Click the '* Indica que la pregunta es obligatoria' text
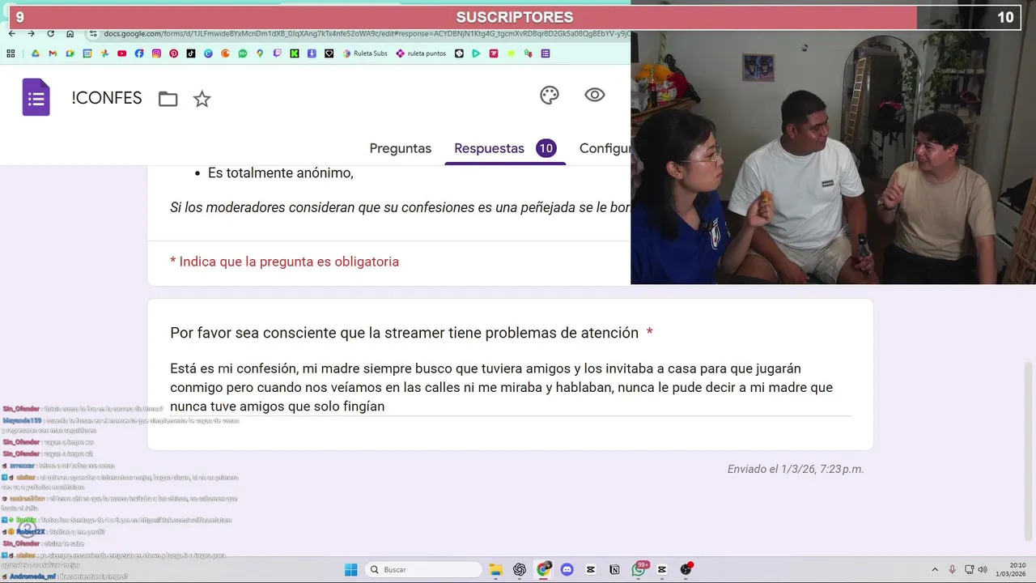 [x=284, y=262]
